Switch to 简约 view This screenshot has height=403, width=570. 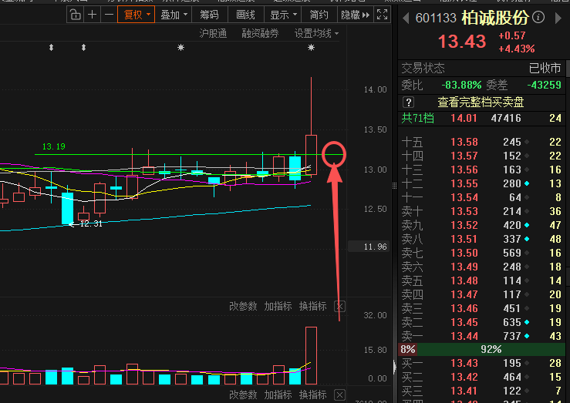coord(319,15)
